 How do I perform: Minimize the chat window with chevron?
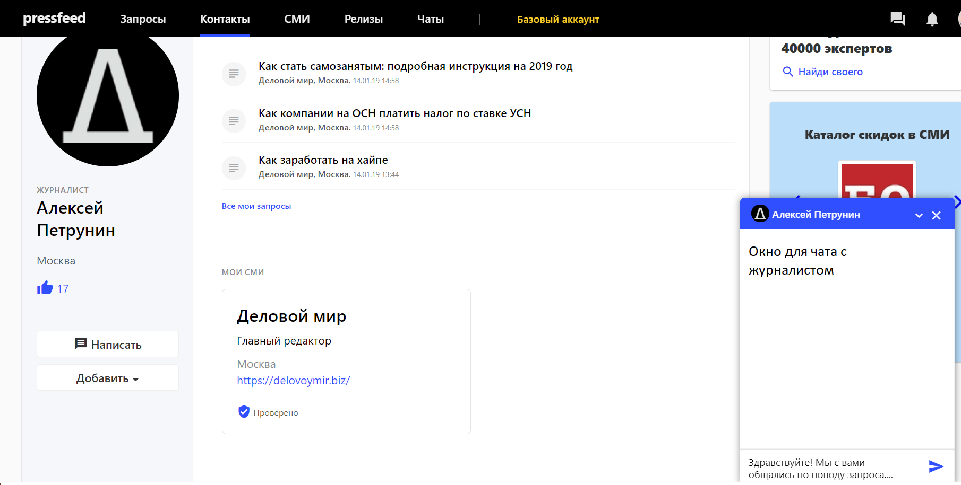(919, 215)
